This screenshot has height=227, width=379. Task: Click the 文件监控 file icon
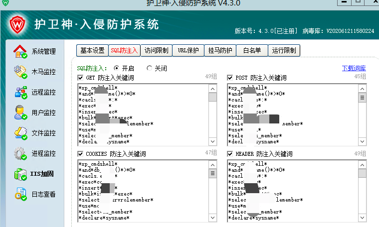(20, 133)
